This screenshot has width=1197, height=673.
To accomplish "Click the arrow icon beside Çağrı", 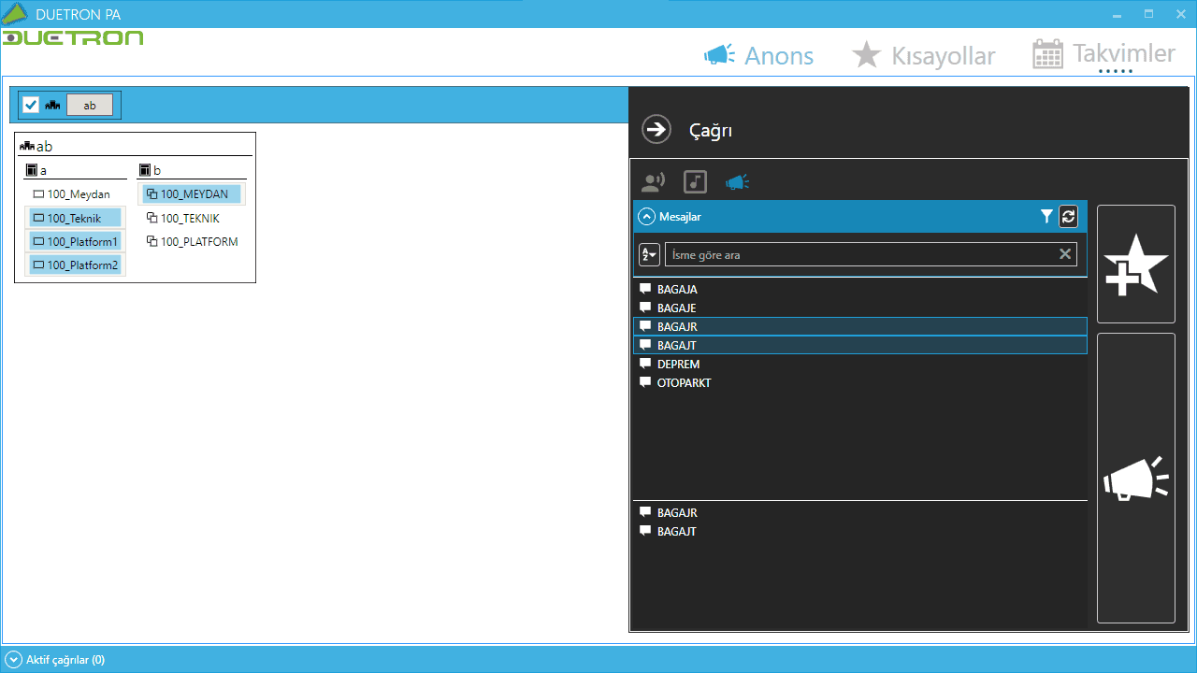I will click(x=656, y=130).
